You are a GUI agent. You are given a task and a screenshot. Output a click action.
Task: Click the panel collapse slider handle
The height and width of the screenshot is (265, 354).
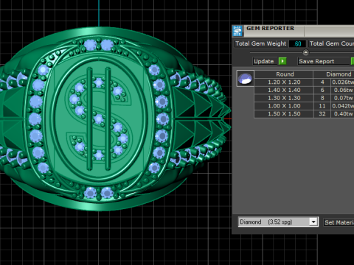305,52
